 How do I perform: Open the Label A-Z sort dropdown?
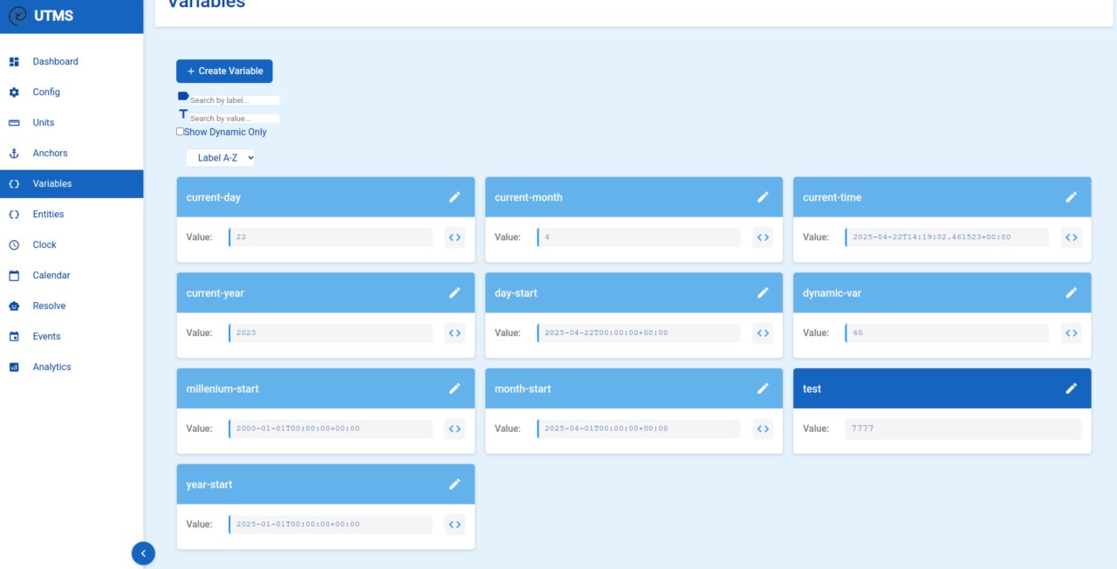221,158
